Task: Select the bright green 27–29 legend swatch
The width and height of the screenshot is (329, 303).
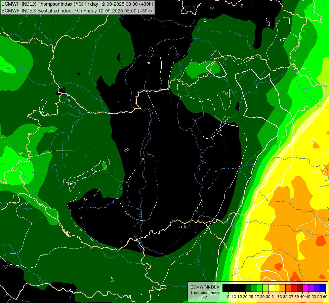Action: pos(260,288)
